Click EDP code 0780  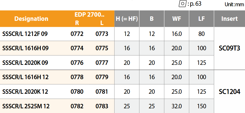point(77,92)
